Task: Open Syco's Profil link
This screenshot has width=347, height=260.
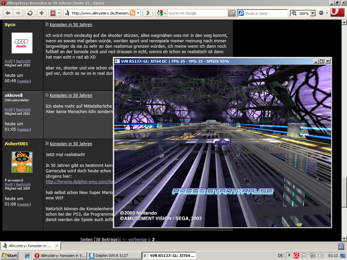Action: coord(8,61)
